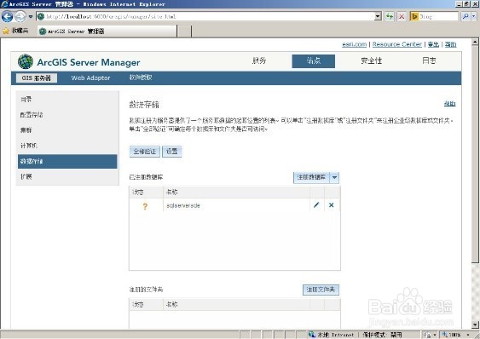Select the Web Adaptor sub-tab
Viewport: 480px width, 339px height.
tap(90, 78)
